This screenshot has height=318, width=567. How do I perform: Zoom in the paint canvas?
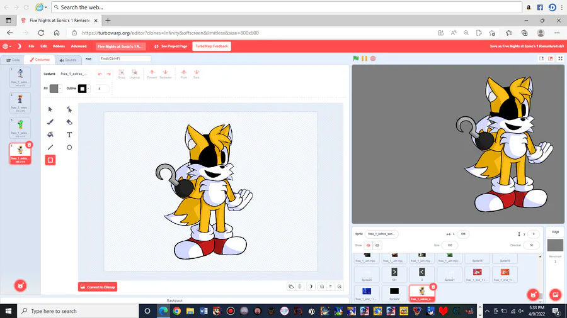pos(339,287)
